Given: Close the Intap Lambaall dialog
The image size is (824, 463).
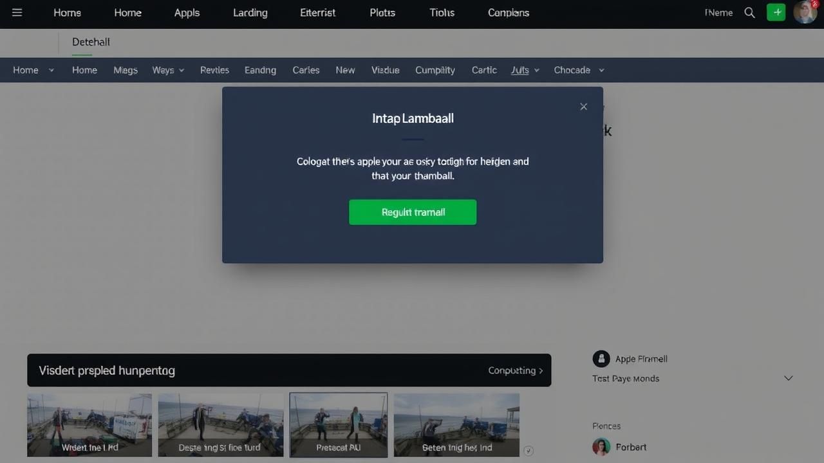Looking at the screenshot, I should (x=583, y=107).
